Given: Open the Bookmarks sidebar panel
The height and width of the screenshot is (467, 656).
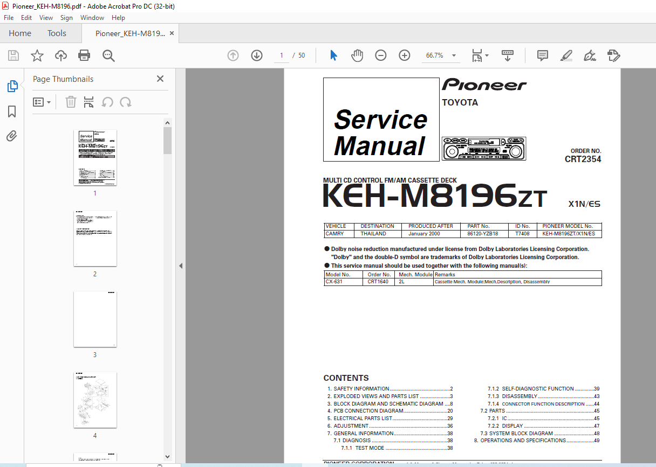Looking at the screenshot, I should point(12,111).
